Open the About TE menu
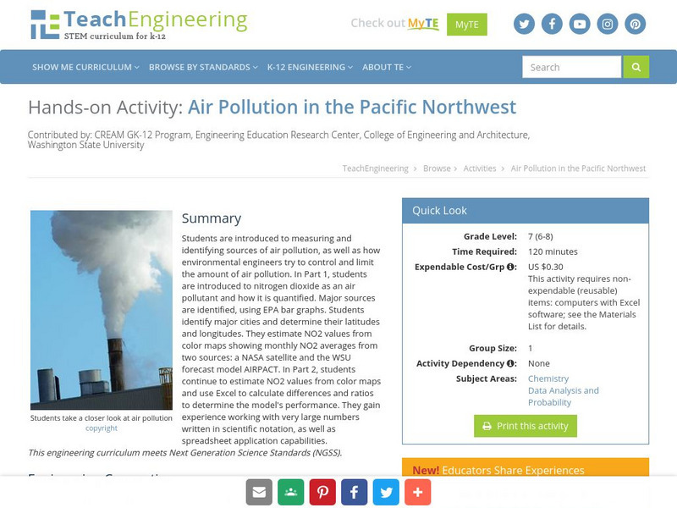This screenshot has height=508, width=677. pos(386,67)
